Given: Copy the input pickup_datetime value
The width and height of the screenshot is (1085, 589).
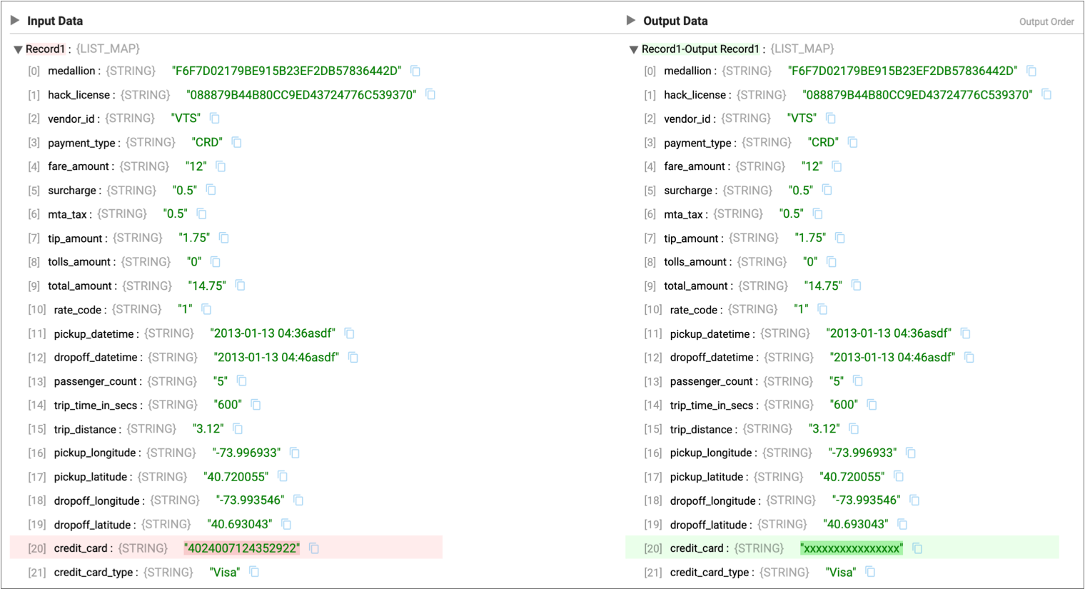Looking at the screenshot, I should (x=350, y=333).
